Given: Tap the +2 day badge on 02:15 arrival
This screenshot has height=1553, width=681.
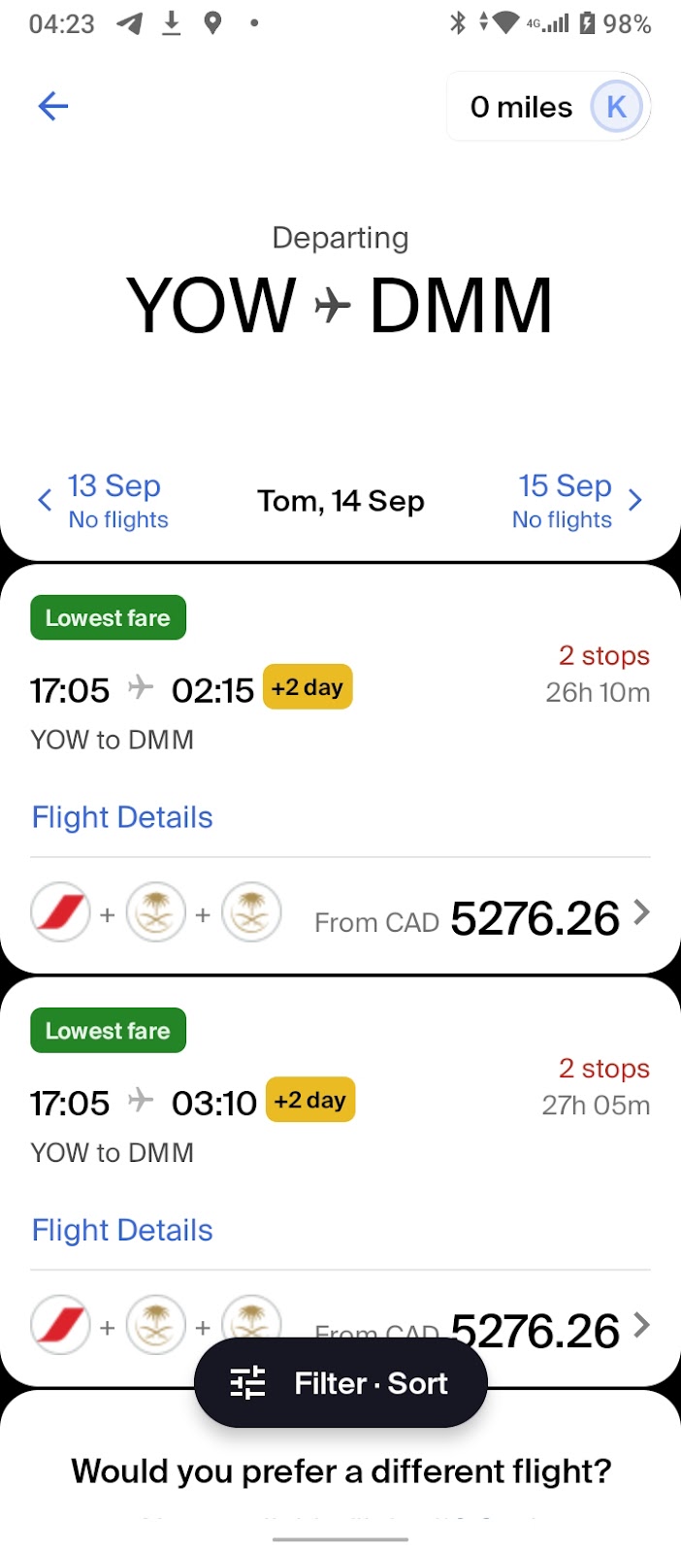Looking at the screenshot, I should 308,687.
